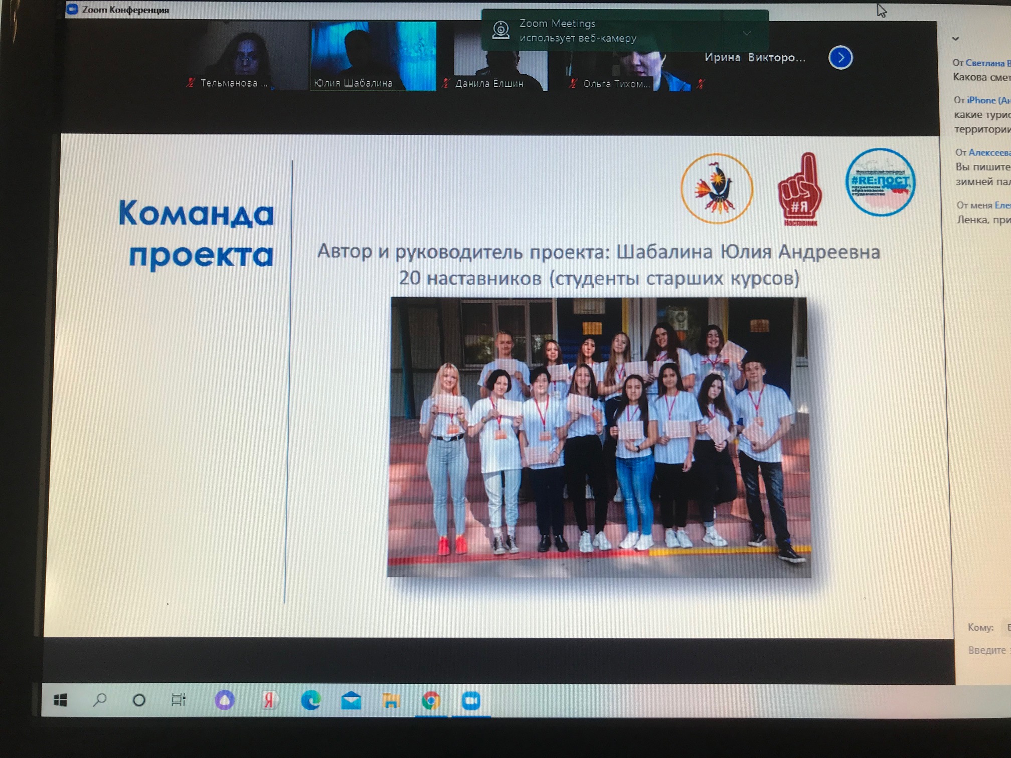Open the Windows Start menu
Image resolution: width=1011 pixels, height=758 pixels.
pyautogui.click(x=61, y=700)
